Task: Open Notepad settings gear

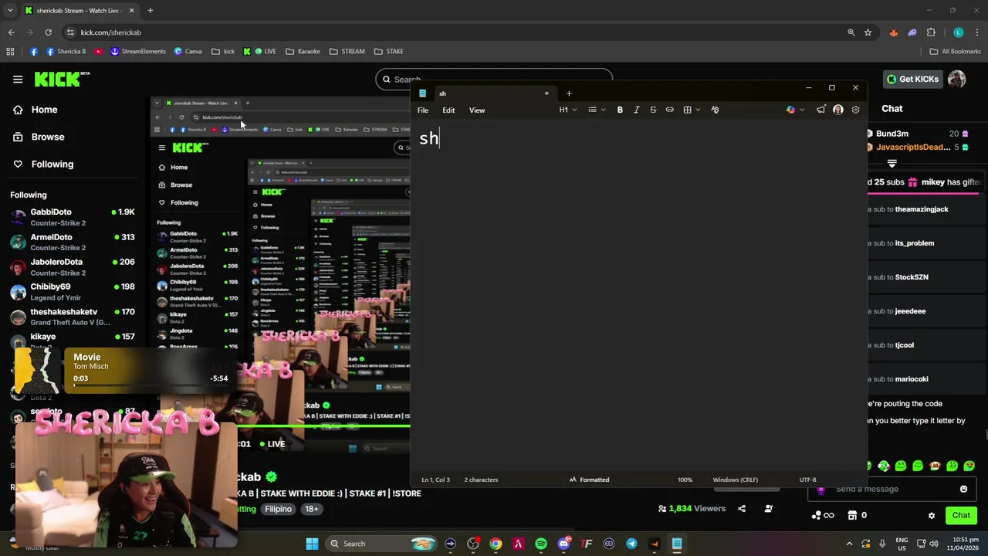Action: pyautogui.click(x=855, y=110)
